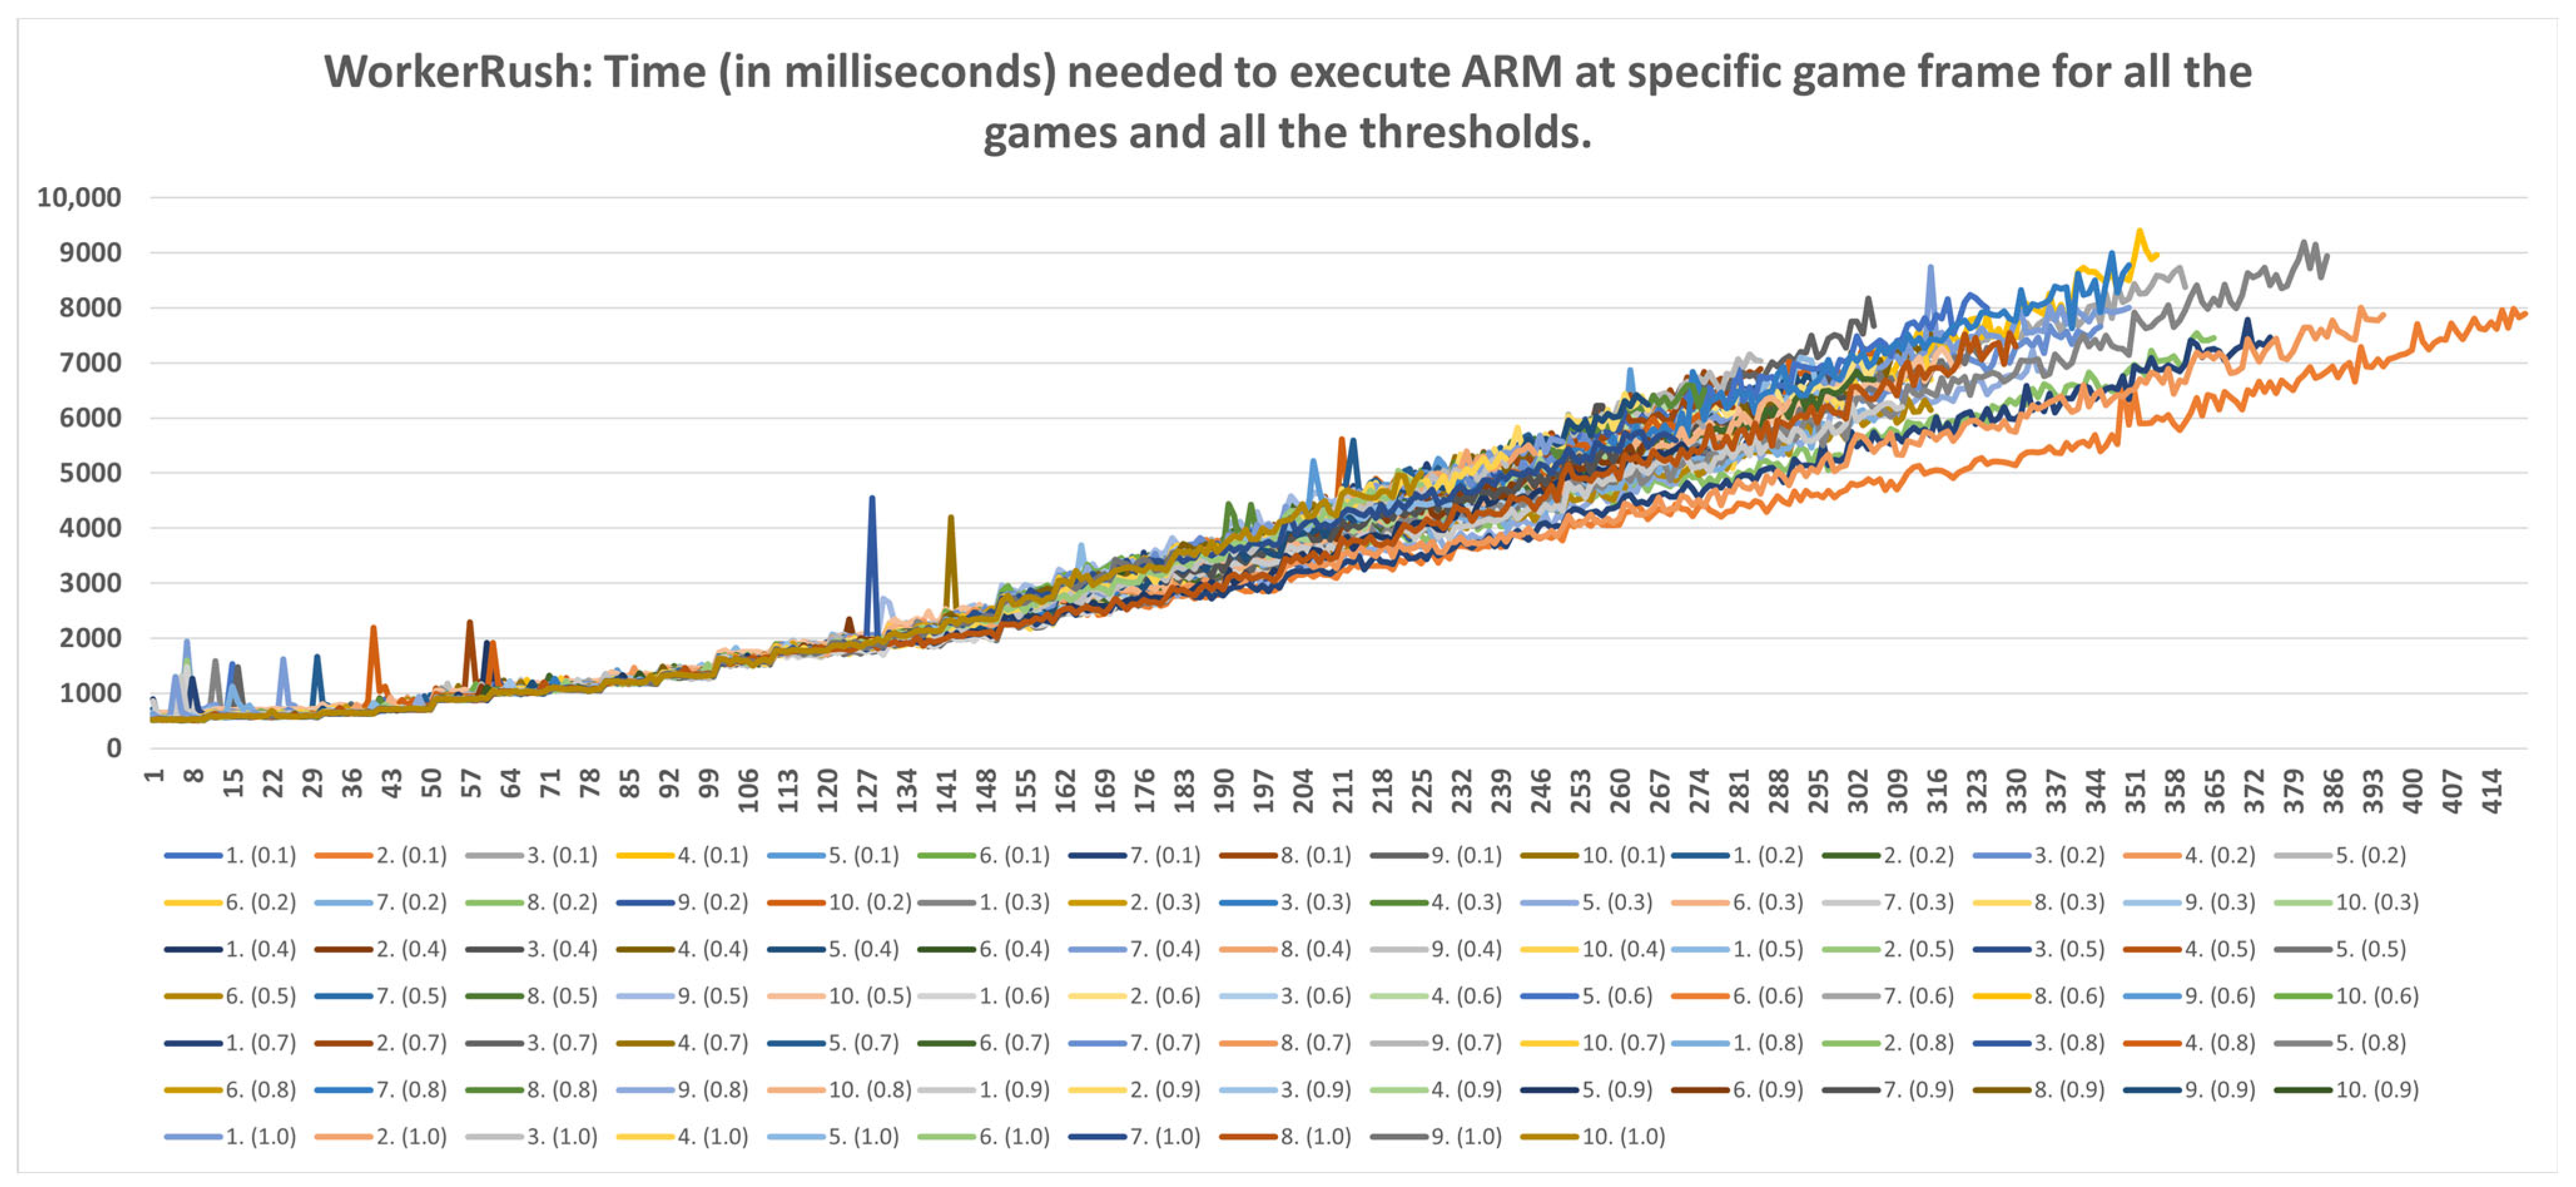Select legend item 9. (0.2)
This screenshot has width=2576, height=1187.
712,902
